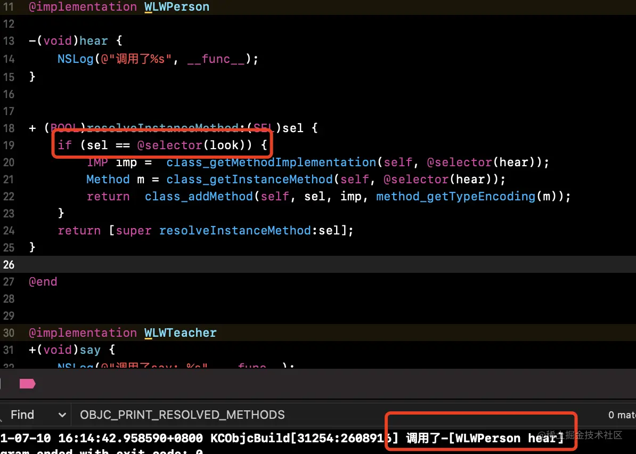Click the console timestamp 16:14:42.958590+0800
Viewport: 636px width, 454px height.
click(131, 438)
